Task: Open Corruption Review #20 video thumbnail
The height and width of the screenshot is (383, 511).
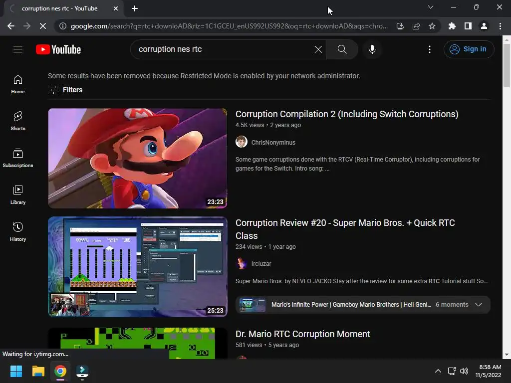Action: [x=138, y=267]
